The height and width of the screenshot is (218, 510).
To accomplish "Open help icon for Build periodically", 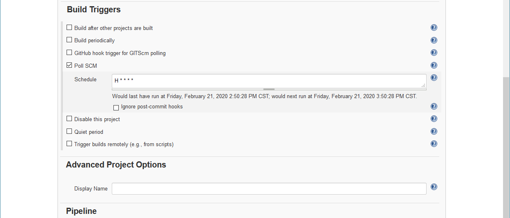I will click(434, 40).
